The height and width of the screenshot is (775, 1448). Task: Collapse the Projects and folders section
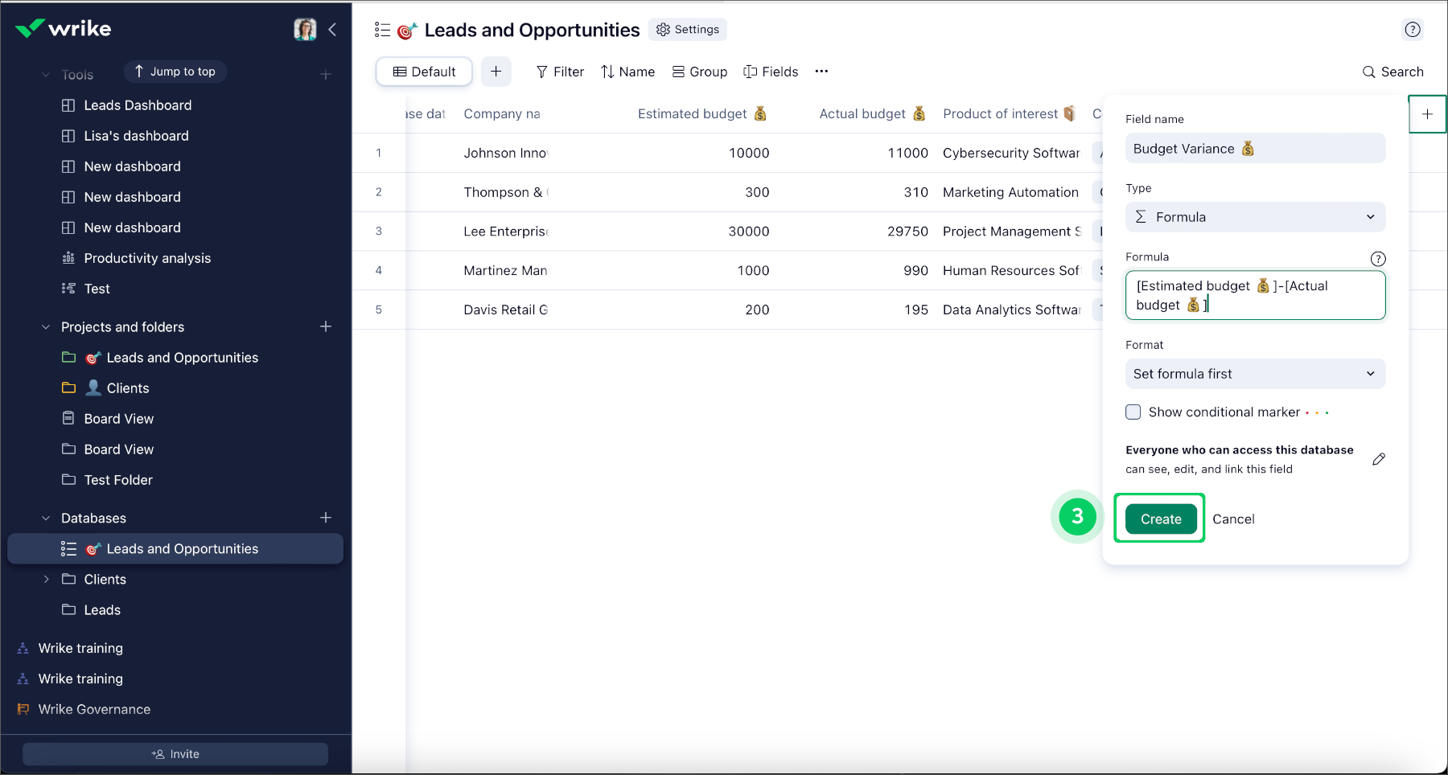(46, 327)
